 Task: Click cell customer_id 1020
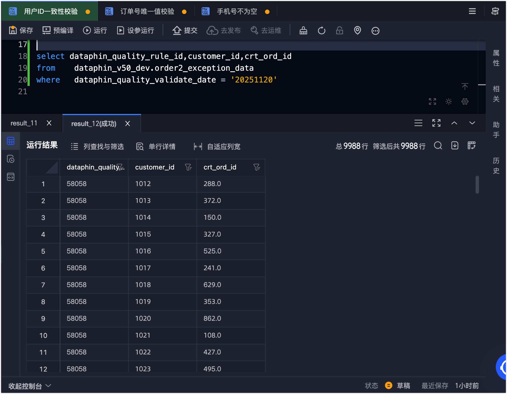pos(163,319)
